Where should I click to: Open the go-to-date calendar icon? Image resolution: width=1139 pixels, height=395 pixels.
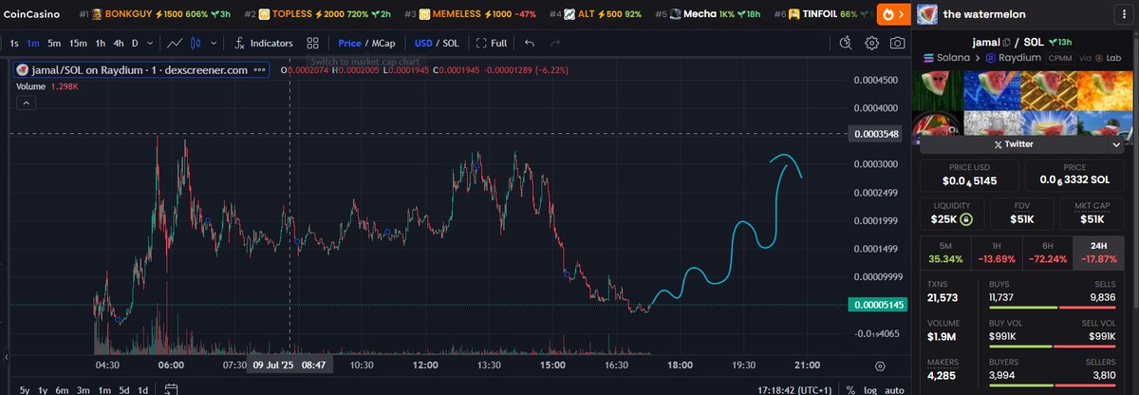tap(172, 388)
